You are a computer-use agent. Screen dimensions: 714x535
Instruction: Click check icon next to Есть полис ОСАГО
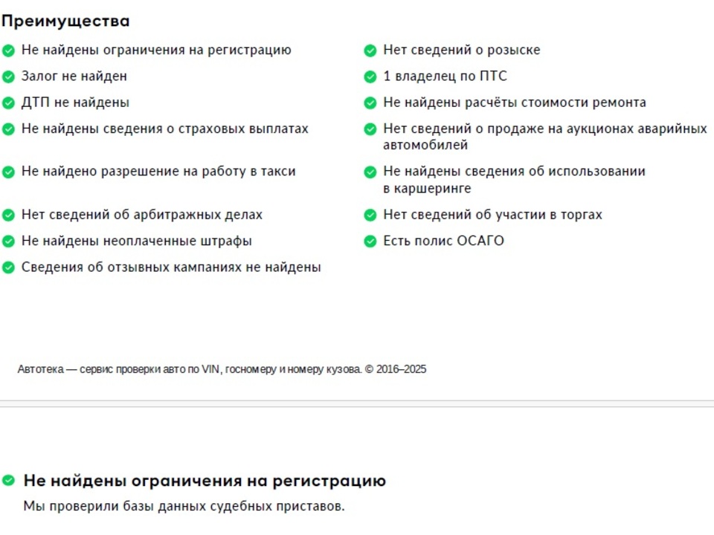pos(370,241)
